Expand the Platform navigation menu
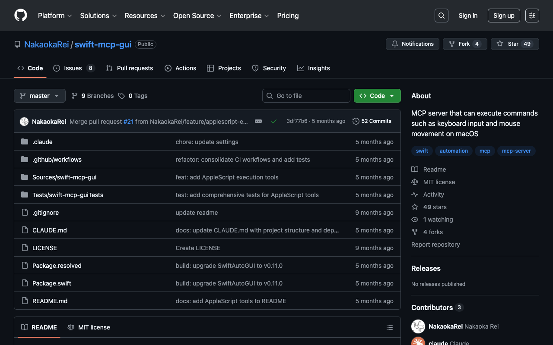Image resolution: width=553 pixels, height=345 pixels. coord(55,16)
